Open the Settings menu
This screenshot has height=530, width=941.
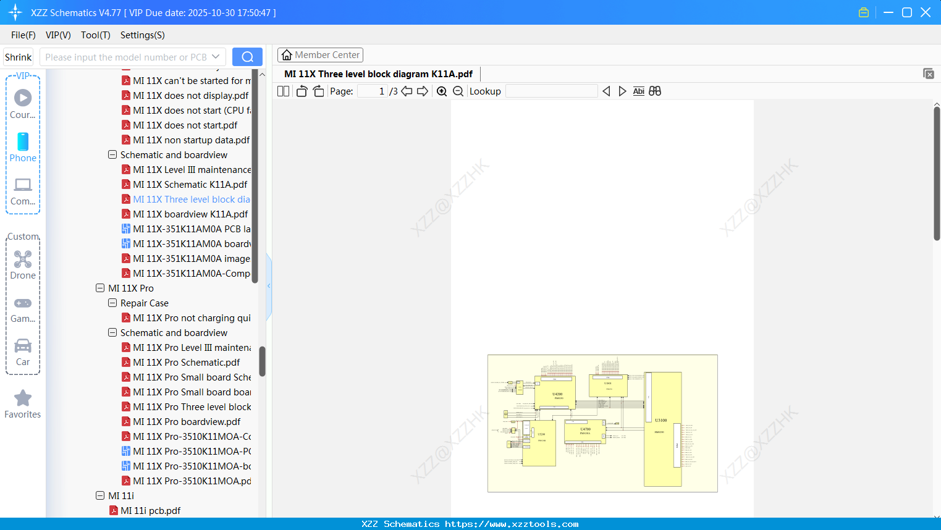[142, 35]
